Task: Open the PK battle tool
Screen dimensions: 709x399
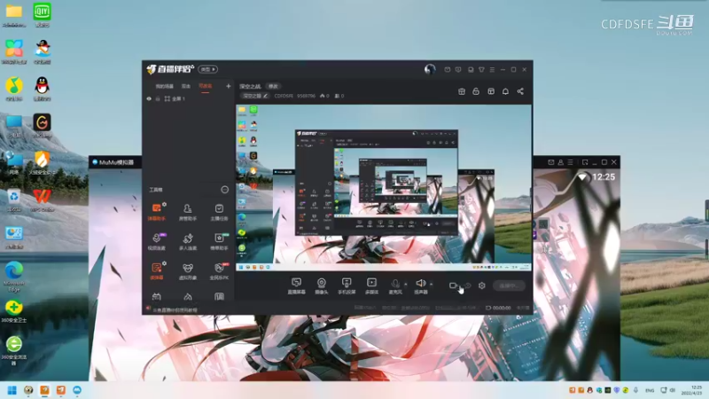Action: tap(219, 271)
